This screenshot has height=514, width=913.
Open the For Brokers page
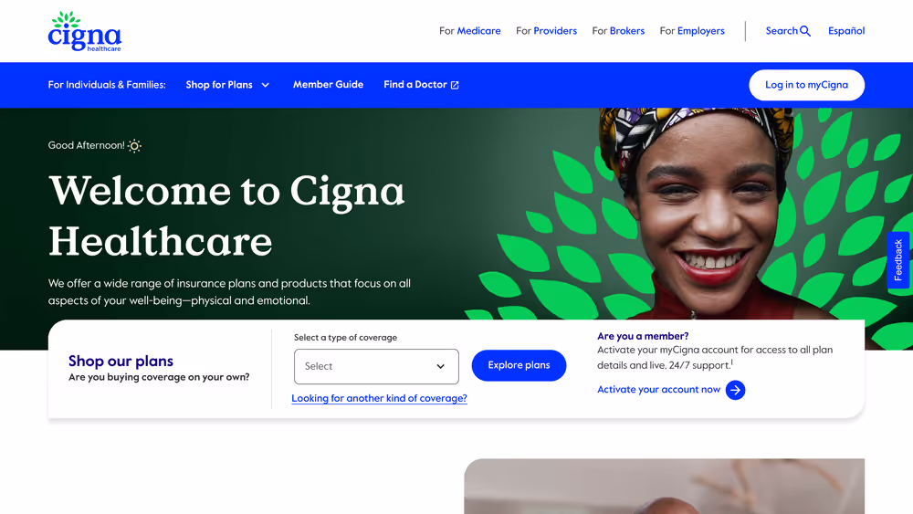(618, 31)
